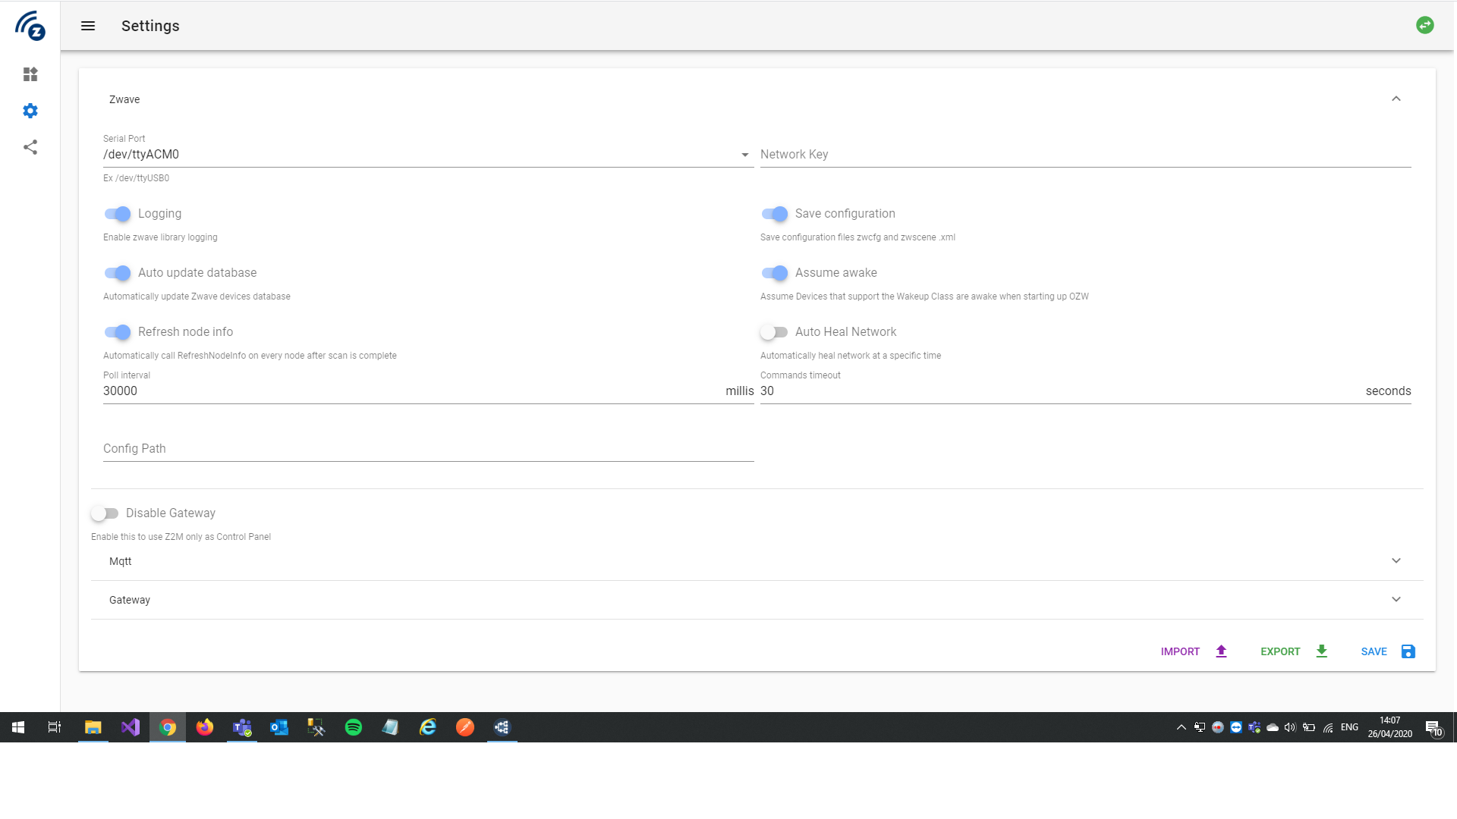Click the Zwave2Mqtt logo at top left

pos(30,26)
